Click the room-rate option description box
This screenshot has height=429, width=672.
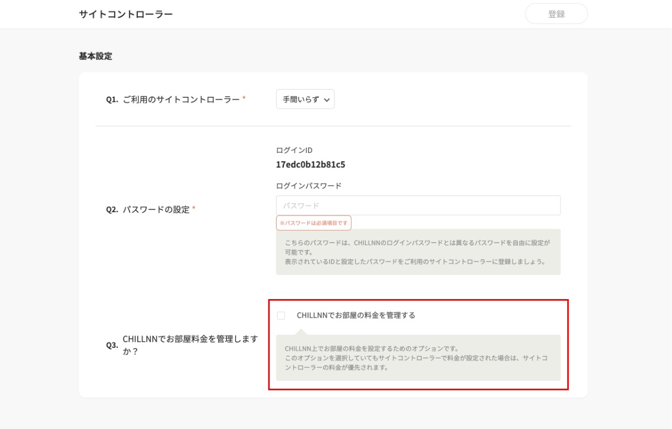click(418, 358)
